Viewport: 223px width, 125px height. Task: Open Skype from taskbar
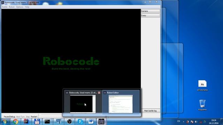(80, 122)
